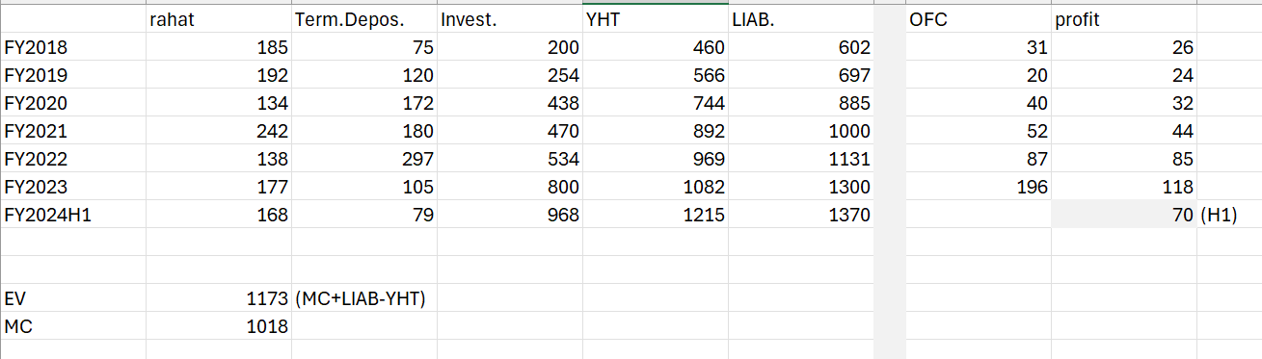1262x359 pixels.
Task: Click the FY2024H1 YHT value 1215
Action: coord(655,215)
